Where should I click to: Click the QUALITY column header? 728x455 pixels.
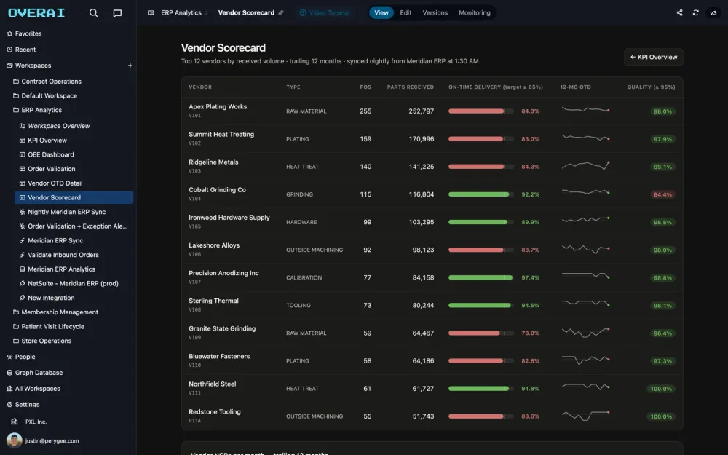(x=651, y=87)
